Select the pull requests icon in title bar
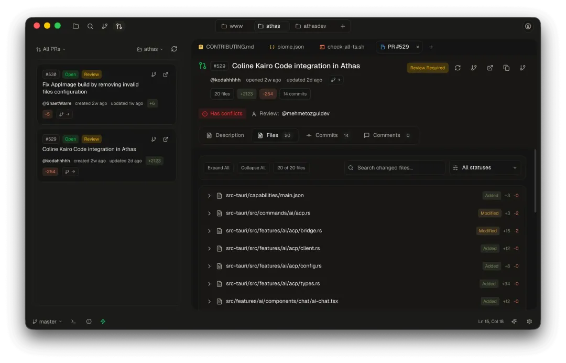The image size is (566, 363). tap(119, 26)
